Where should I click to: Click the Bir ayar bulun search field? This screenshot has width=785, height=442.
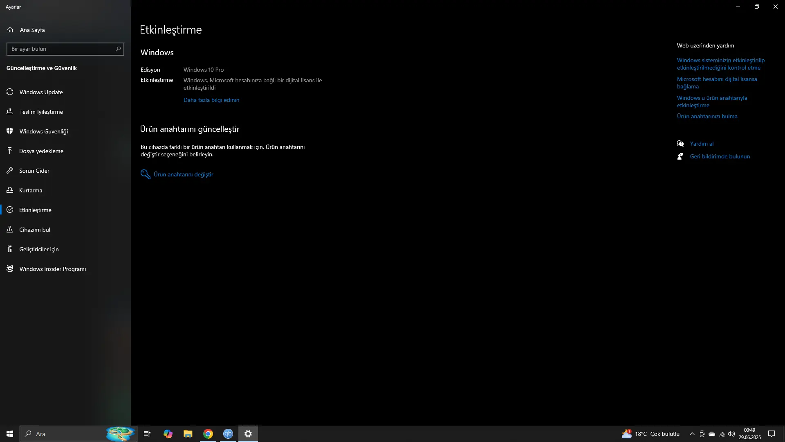click(65, 49)
